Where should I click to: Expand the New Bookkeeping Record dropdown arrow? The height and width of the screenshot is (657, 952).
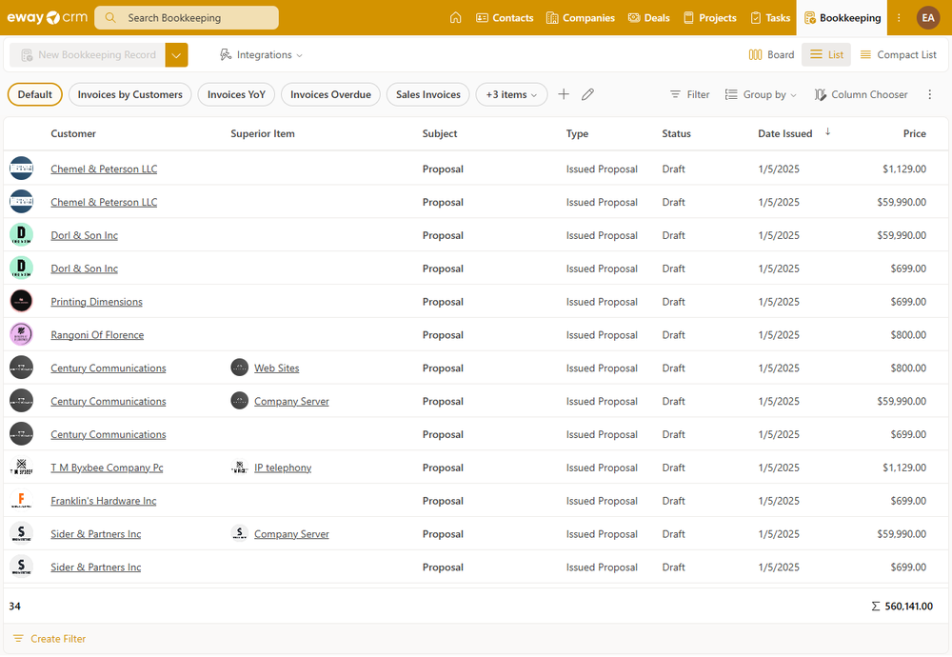[x=176, y=55]
